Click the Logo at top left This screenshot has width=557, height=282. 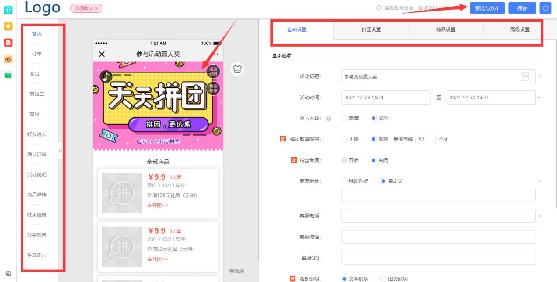[43, 8]
